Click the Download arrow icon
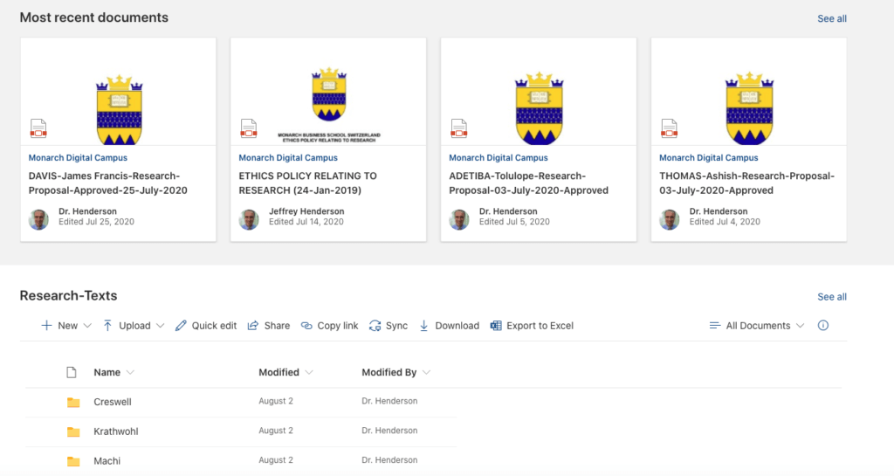 coord(423,326)
